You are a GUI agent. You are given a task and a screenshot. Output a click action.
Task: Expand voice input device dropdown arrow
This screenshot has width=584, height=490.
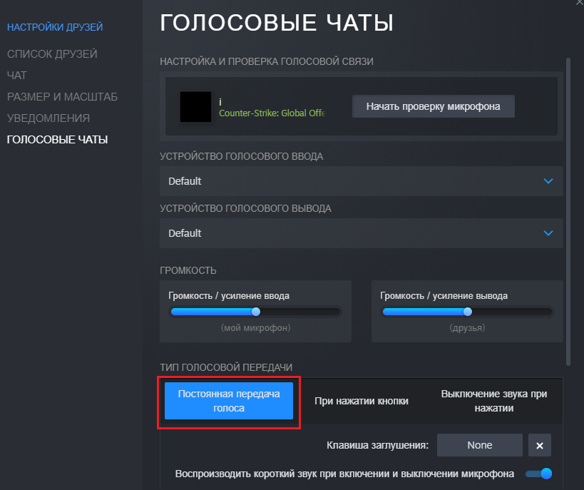click(x=548, y=181)
